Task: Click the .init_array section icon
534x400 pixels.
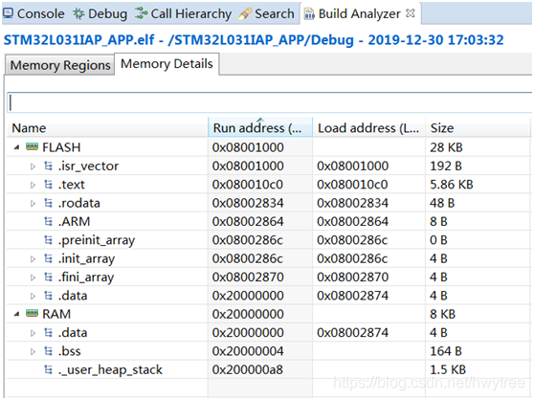Action: [x=49, y=258]
